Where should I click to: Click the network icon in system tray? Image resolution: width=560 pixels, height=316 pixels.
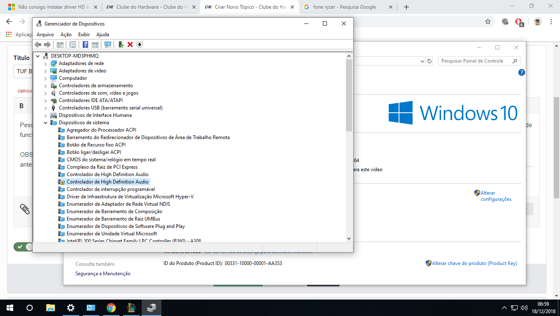[x=514, y=308]
